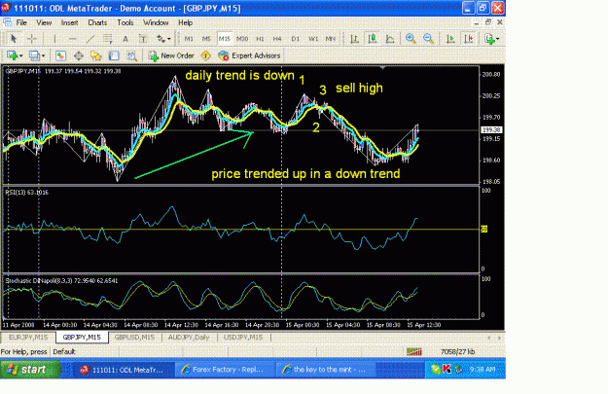
Task: Switch to the AUDJPY,Daily chart tab
Action: [x=189, y=338]
